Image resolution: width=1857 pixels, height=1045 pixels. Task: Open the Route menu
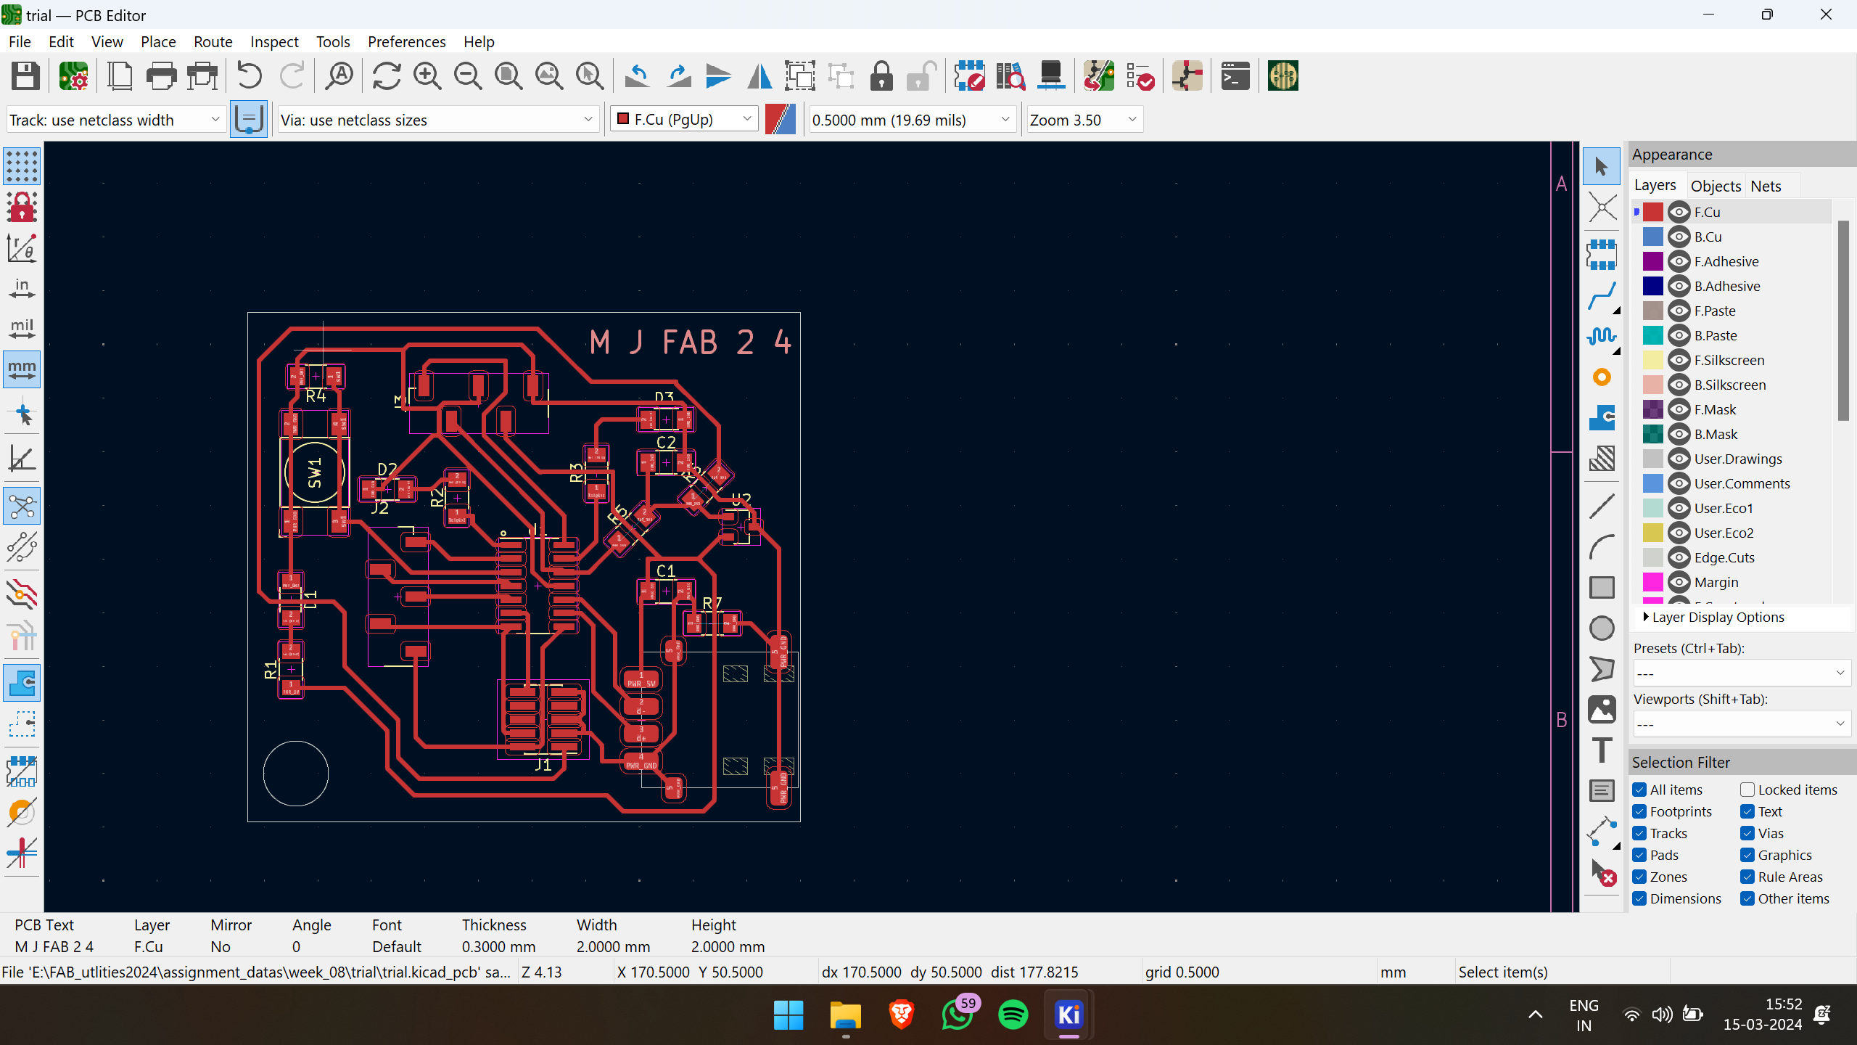click(213, 41)
